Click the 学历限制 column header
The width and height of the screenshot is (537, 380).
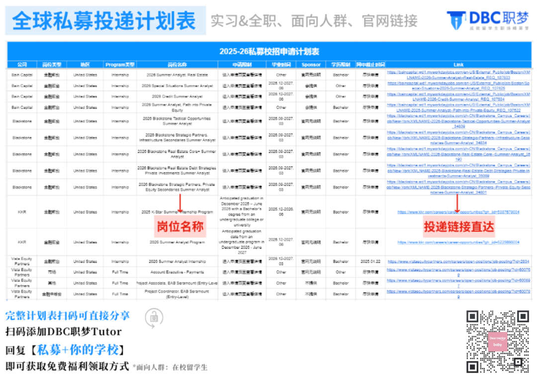click(x=341, y=65)
